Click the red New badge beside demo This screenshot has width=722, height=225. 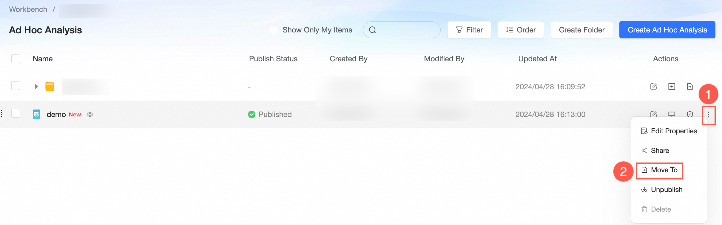tap(75, 115)
